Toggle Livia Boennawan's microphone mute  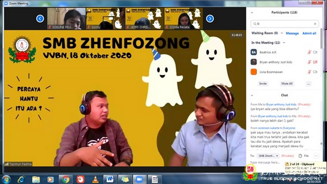pyautogui.click(x=309, y=72)
